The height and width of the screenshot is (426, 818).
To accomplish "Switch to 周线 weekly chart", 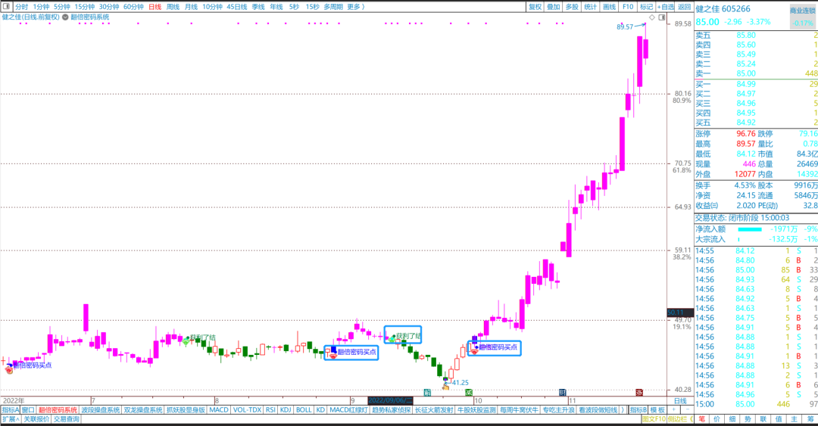I will coord(173,7).
